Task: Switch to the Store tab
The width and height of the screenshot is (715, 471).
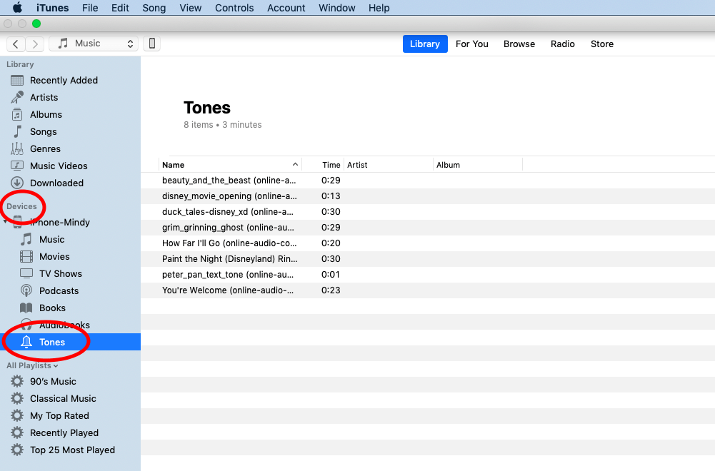Action: tap(602, 44)
